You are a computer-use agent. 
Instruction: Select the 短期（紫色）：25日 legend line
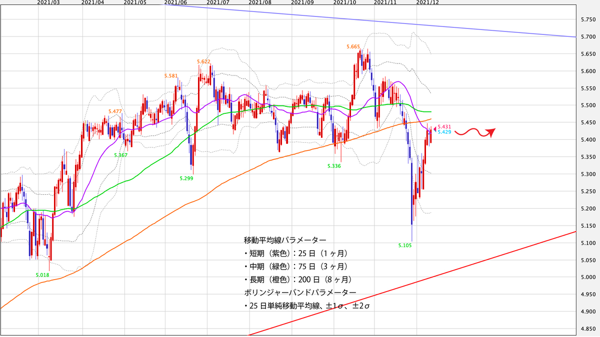pos(295,253)
